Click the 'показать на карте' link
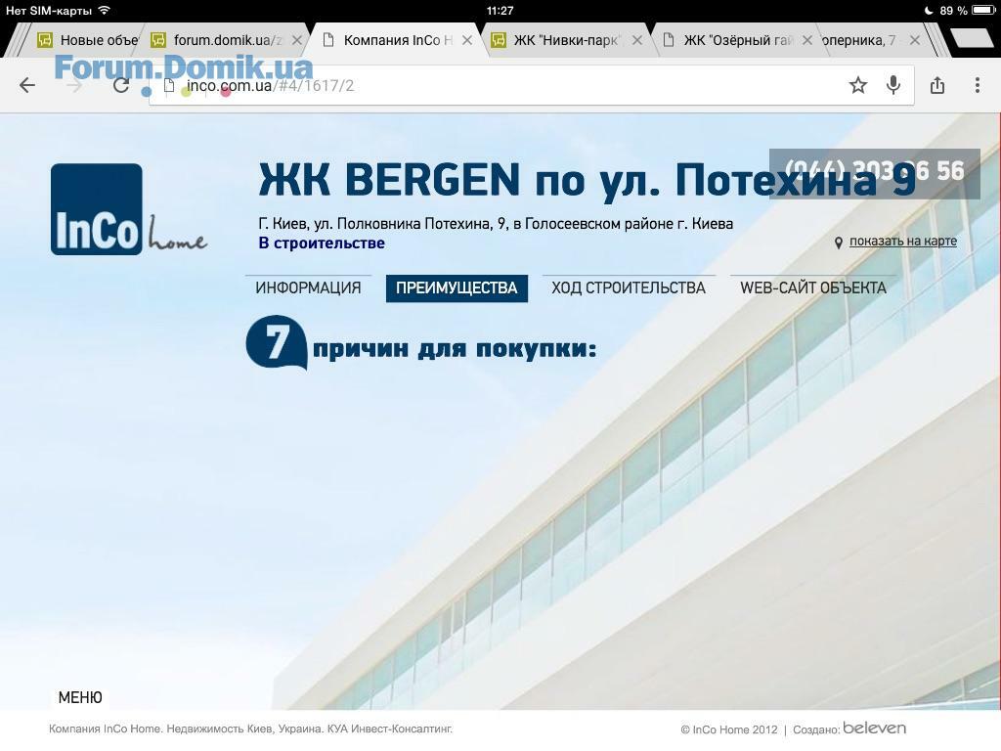Screen dimensions: 1001x751 click(x=902, y=242)
